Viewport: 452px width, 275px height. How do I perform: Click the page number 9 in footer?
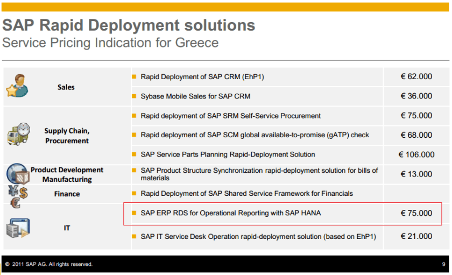(443, 264)
